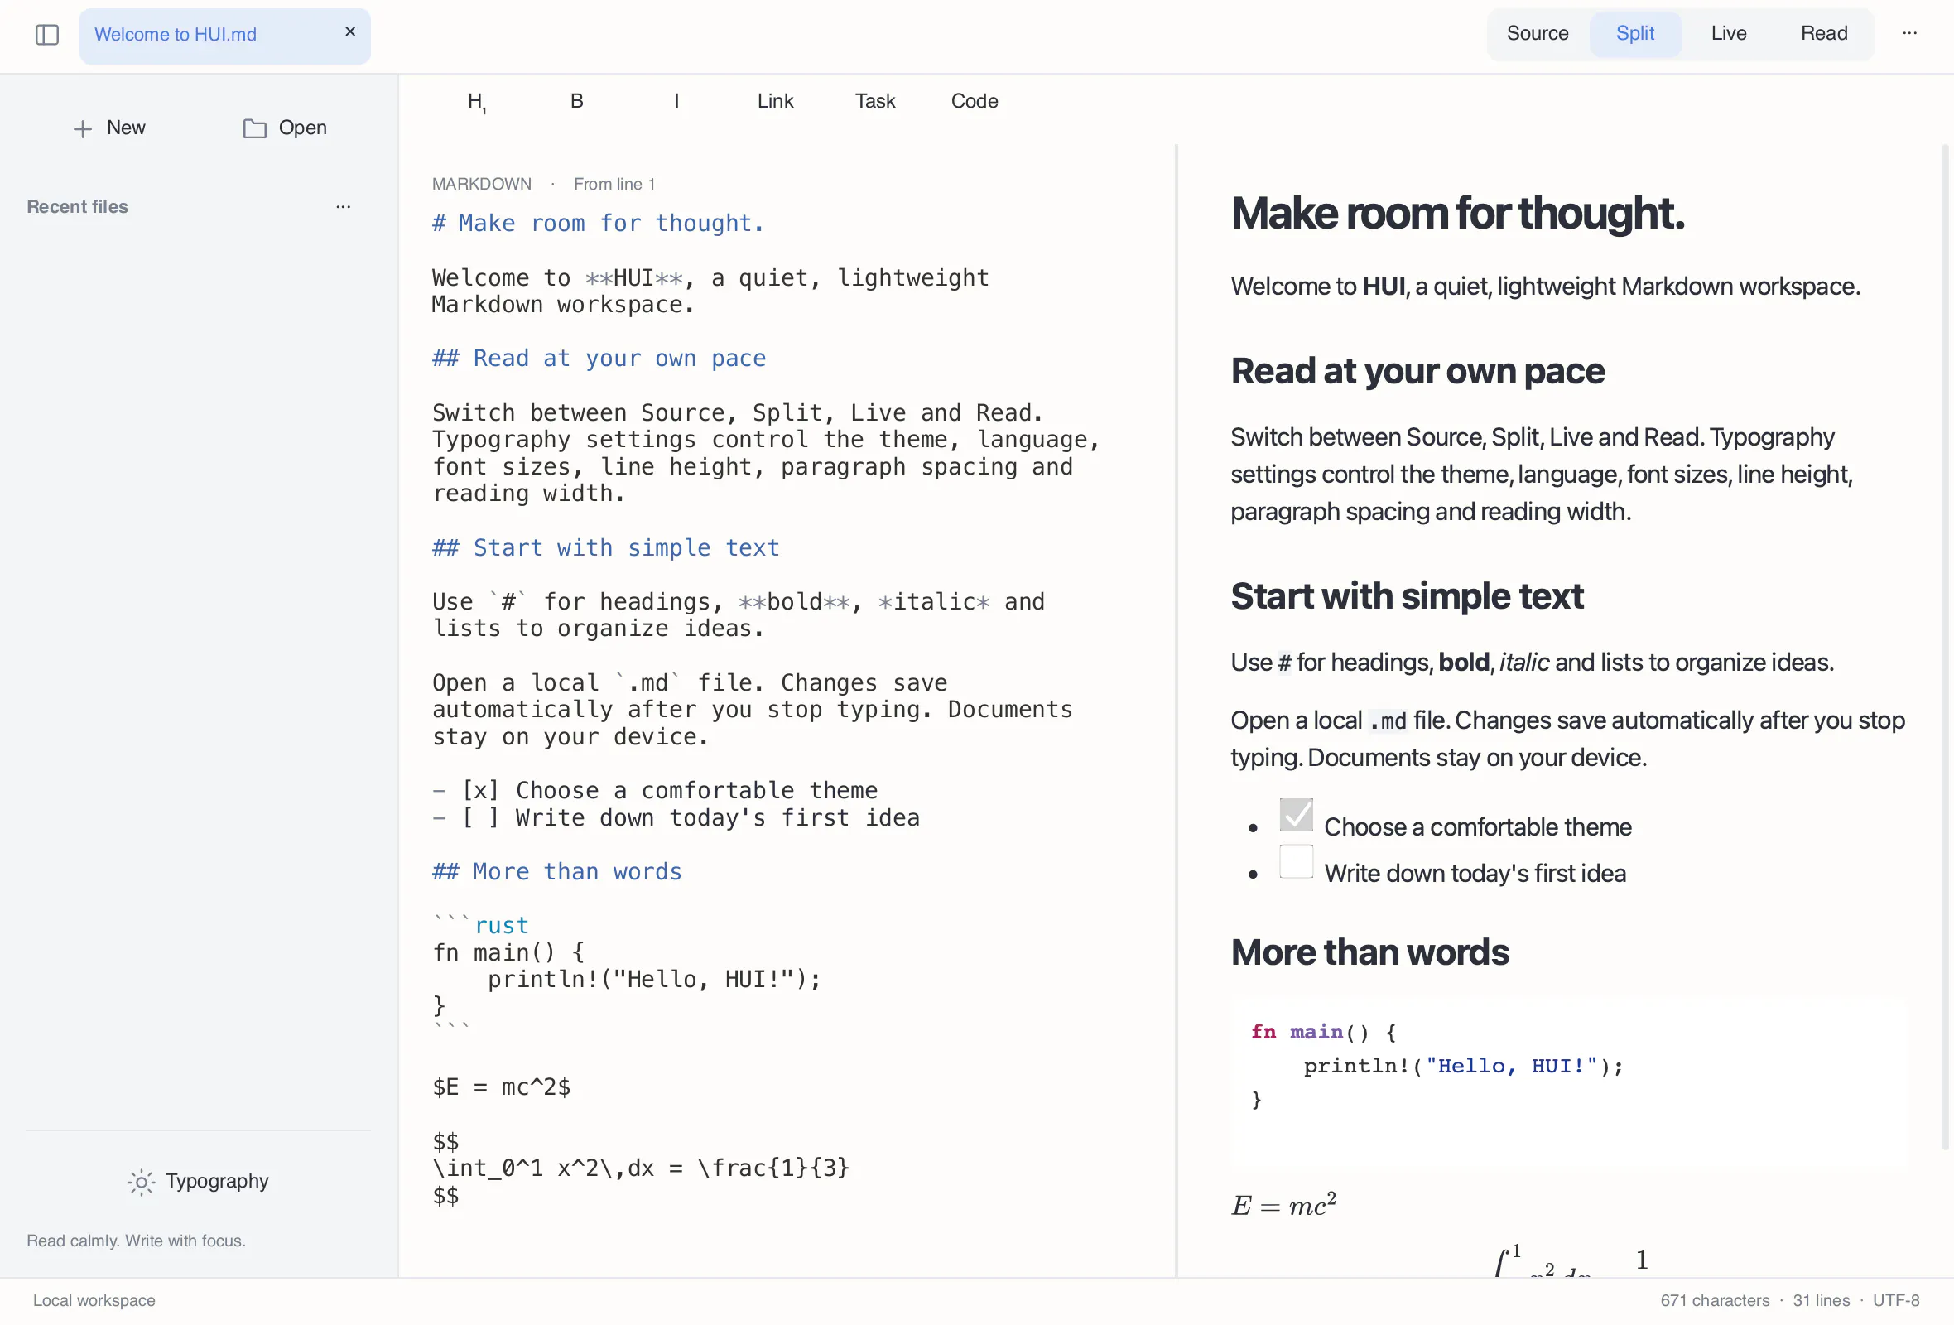Image resolution: width=1954 pixels, height=1325 pixels.
Task: Click the 'MARKDOWN' editor label
Action: coord(482,184)
